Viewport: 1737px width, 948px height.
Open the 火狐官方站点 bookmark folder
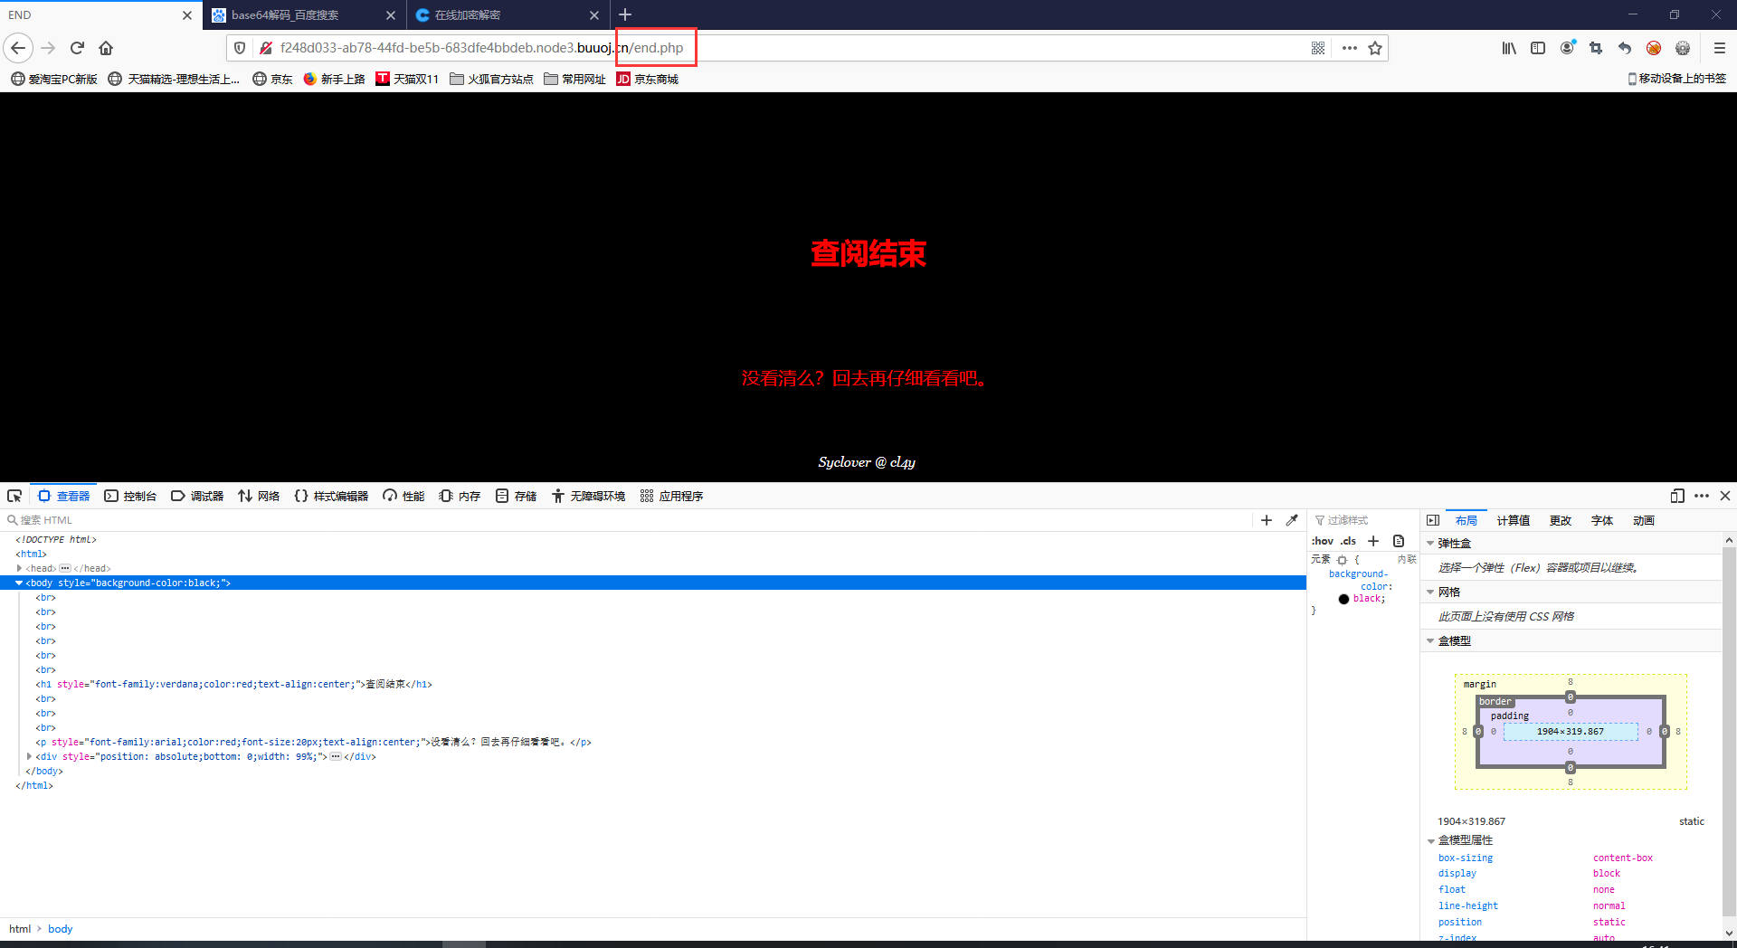(x=491, y=79)
